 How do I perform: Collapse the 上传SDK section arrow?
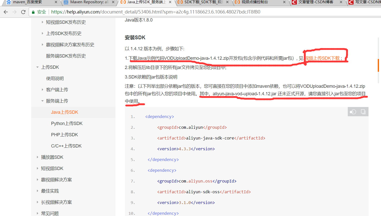(37, 67)
